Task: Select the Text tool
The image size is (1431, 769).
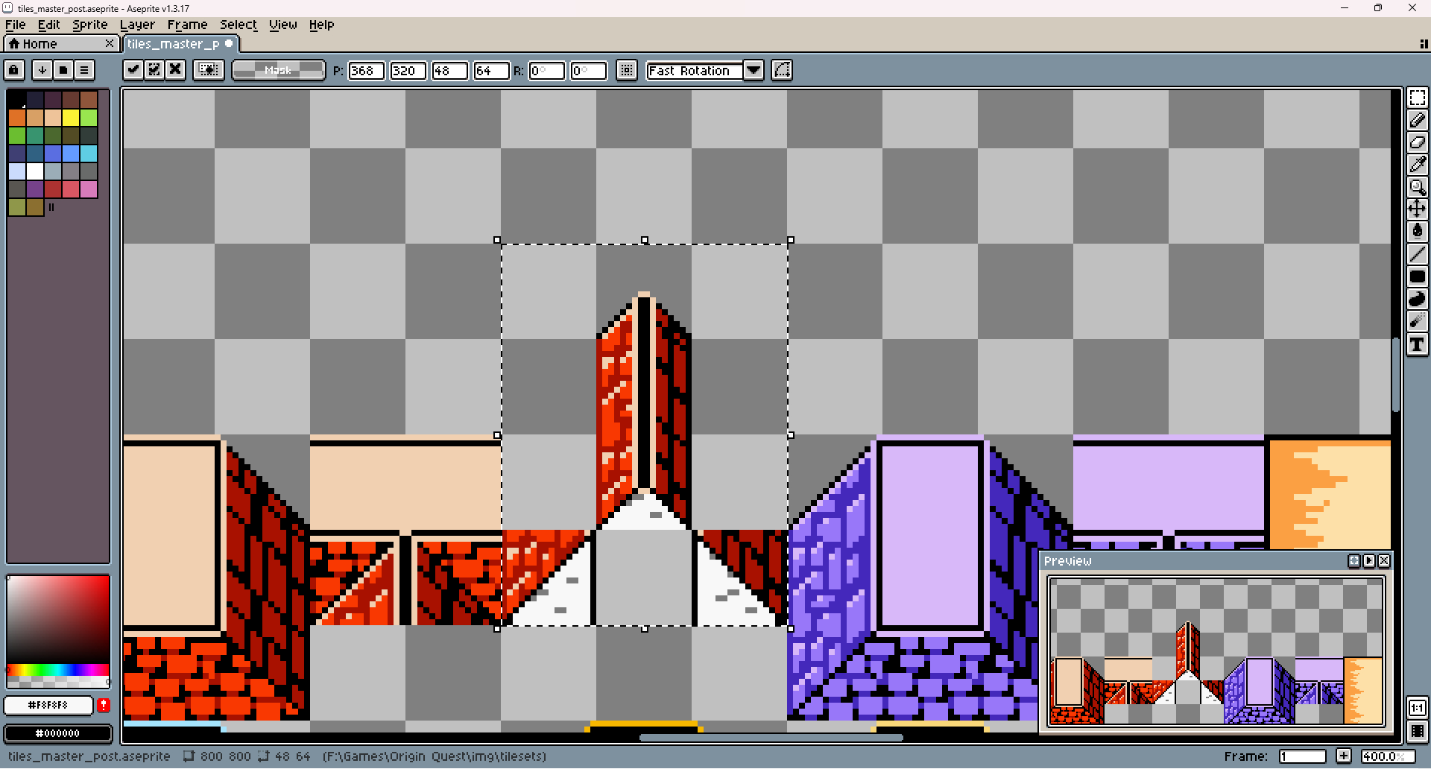Action: pos(1417,344)
